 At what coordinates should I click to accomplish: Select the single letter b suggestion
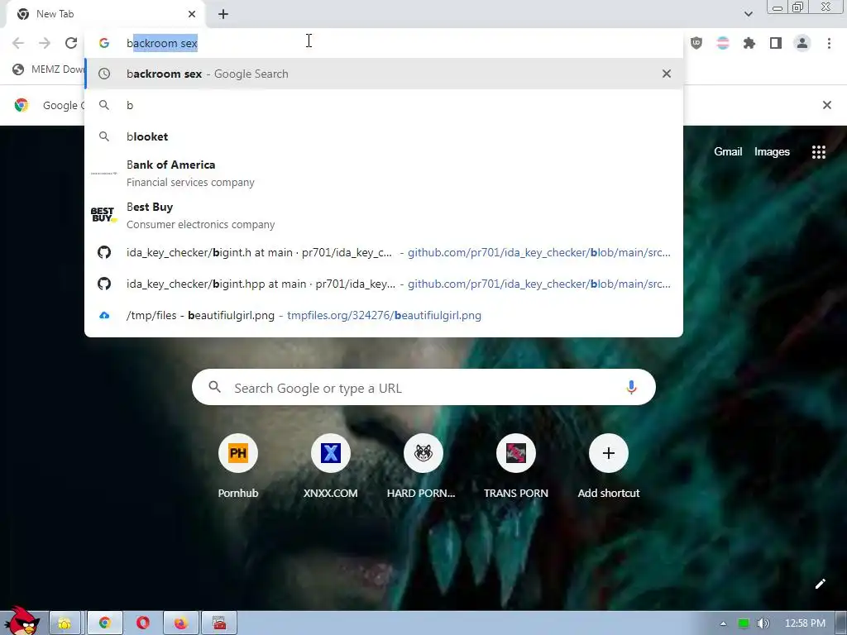(x=384, y=105)
